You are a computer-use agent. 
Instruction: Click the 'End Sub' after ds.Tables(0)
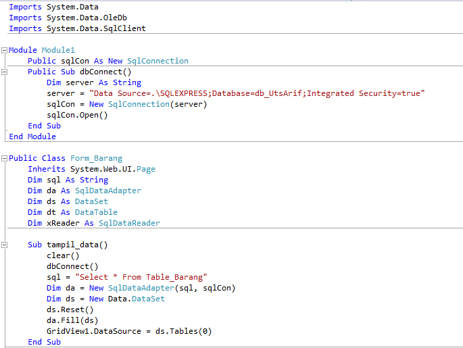point(45,342)
